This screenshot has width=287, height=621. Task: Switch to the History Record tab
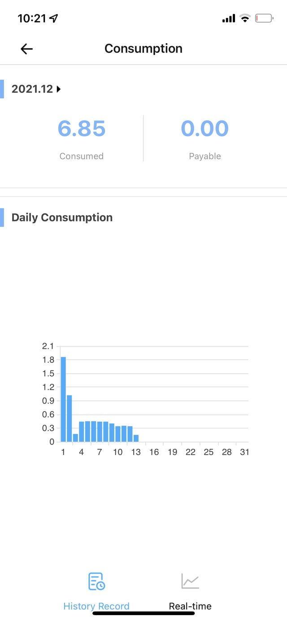coord(96,606)
